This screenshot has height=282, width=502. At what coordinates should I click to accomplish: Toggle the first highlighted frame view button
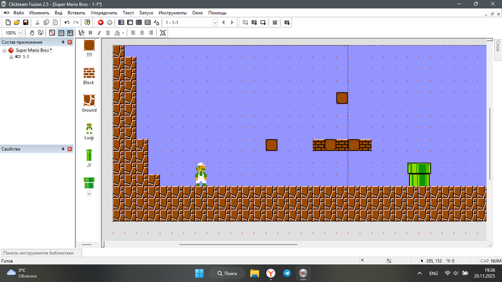click(61, 33)
